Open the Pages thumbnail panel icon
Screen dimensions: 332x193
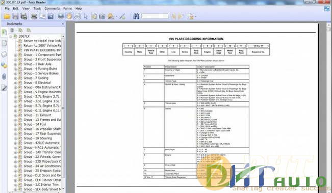click(4, 43)
